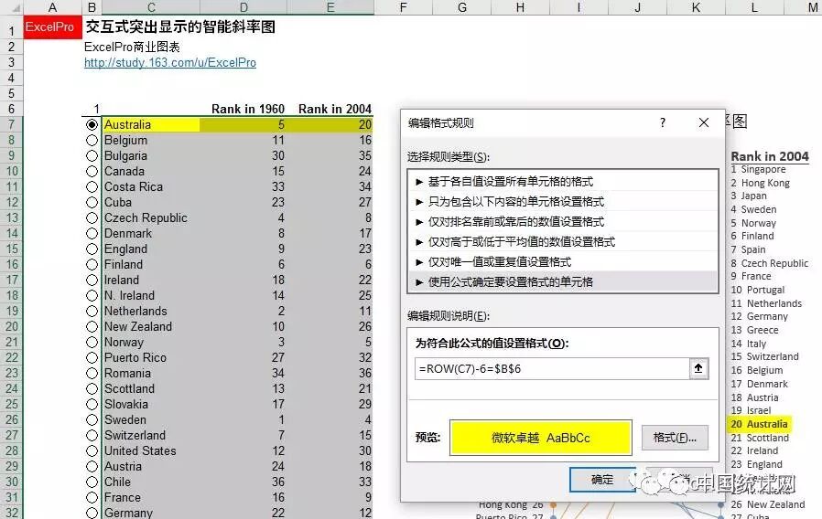This screenshot has height=519, width=822.
Task: Click the range collapse icon beside formula field
Action: tap(698, 368)
